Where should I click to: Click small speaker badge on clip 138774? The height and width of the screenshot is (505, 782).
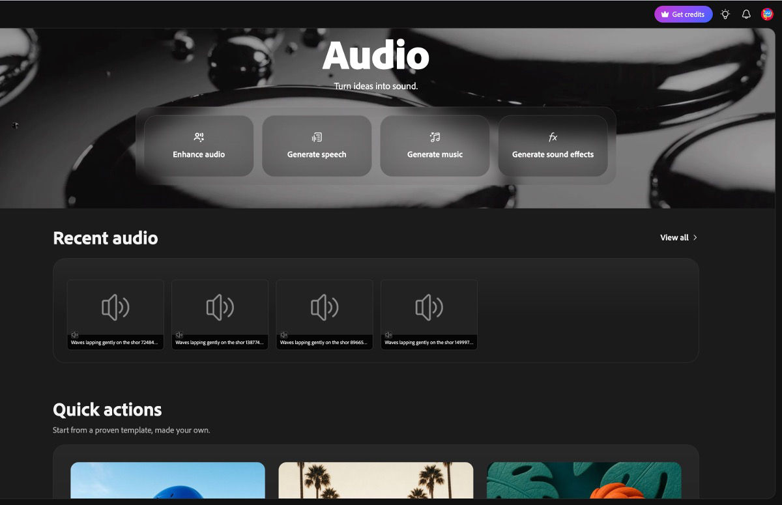(x=179, y=335)
